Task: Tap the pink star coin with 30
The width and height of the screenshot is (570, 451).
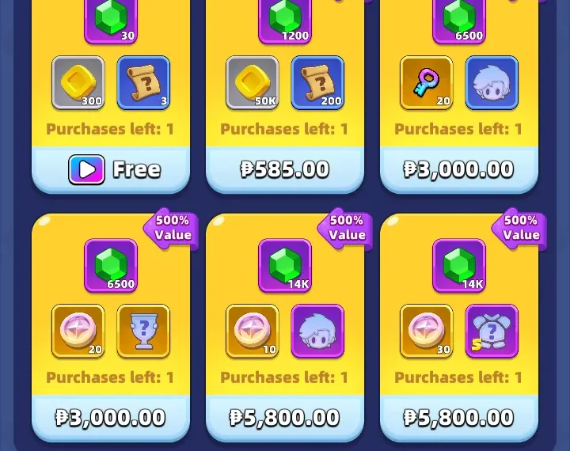Action: [427, 331]
